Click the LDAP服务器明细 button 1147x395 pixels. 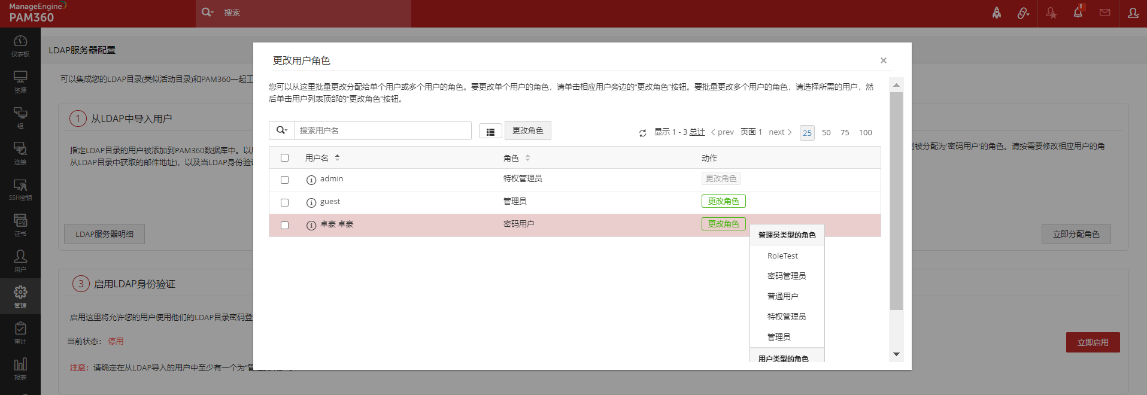point(105,234)
